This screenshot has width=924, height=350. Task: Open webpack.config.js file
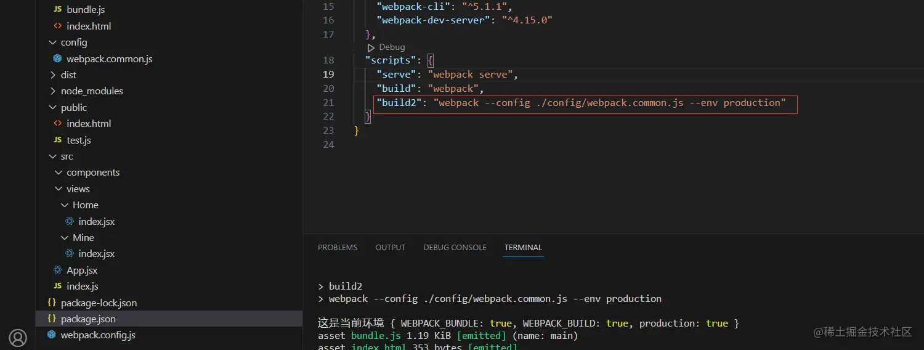click(98, 335)
